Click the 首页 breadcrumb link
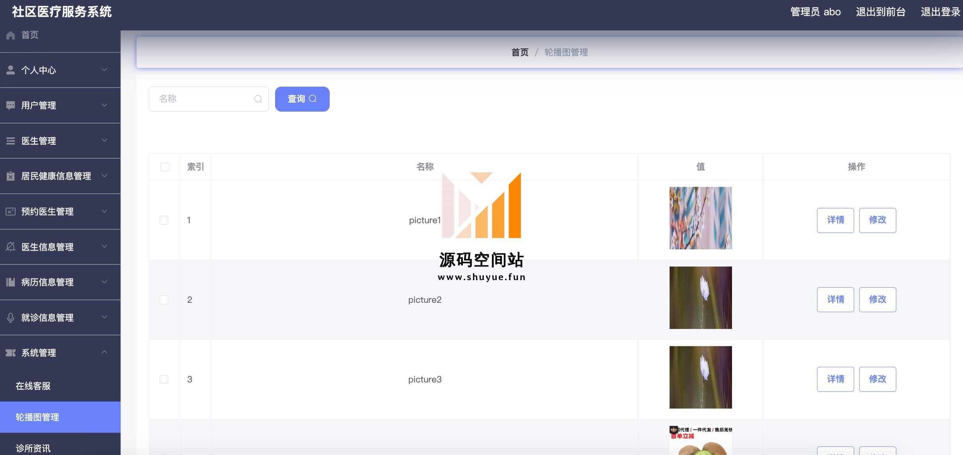The width and height of the screenshot is (963, 455). [520, 52]
